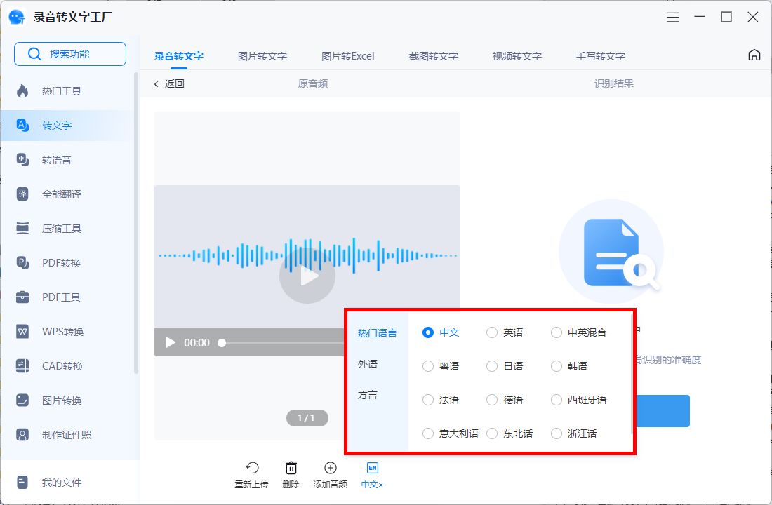Screen dimensions: 772x505
Task: Open the 图片转Excel tab
Action: click(x=348, y=56)
